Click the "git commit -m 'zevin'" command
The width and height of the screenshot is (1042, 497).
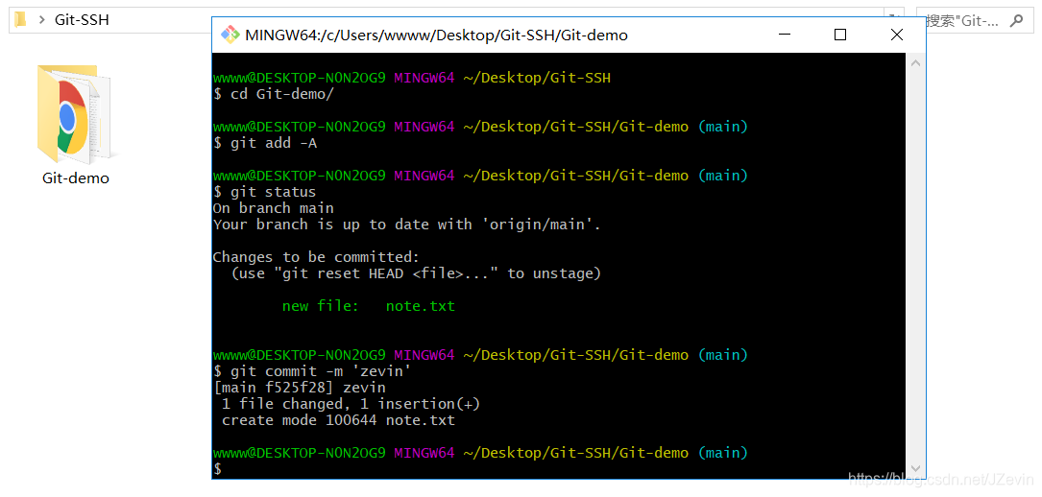pos(312,371)
